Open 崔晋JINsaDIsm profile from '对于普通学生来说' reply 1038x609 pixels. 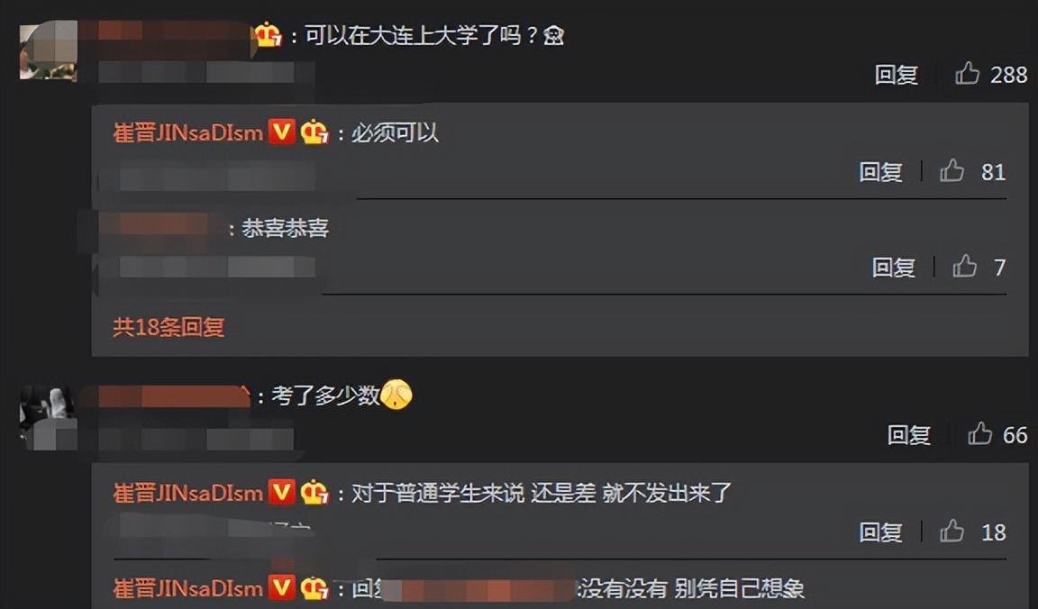[x=188, y=493]
